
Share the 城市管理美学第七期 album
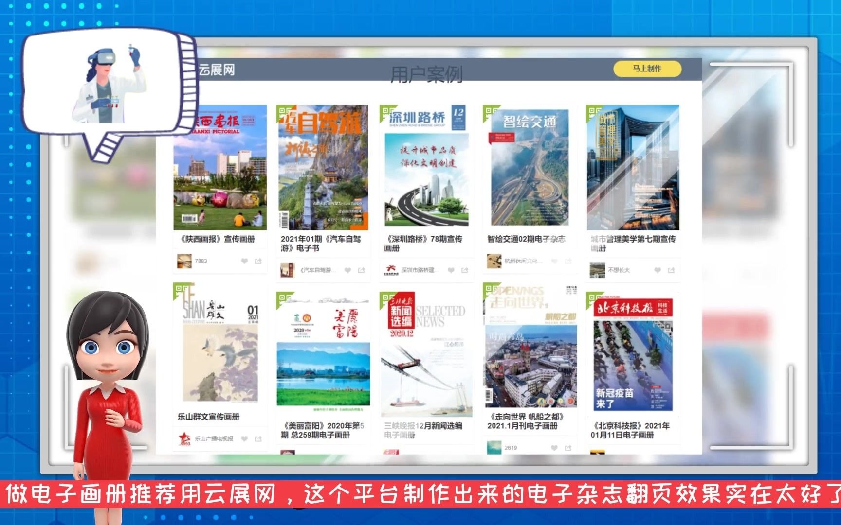[672, 270]
